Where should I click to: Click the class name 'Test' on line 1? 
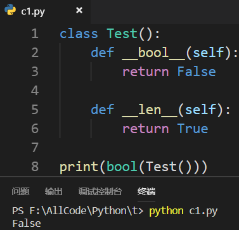pyautogui.click(x=122, y=34)
